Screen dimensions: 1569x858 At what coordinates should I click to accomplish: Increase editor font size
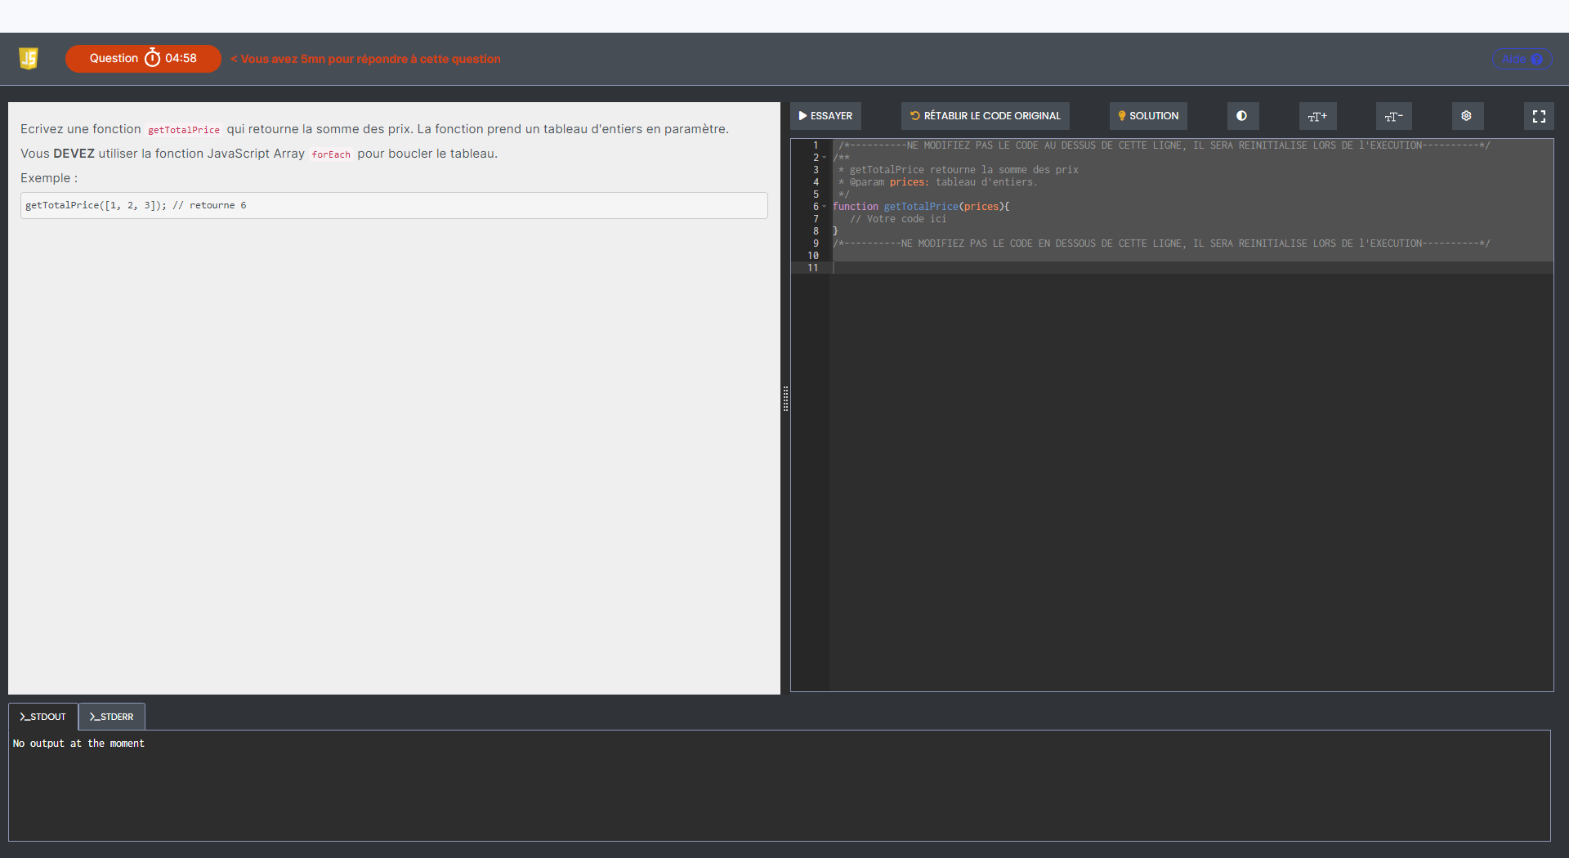click(x=1317, y=116)
